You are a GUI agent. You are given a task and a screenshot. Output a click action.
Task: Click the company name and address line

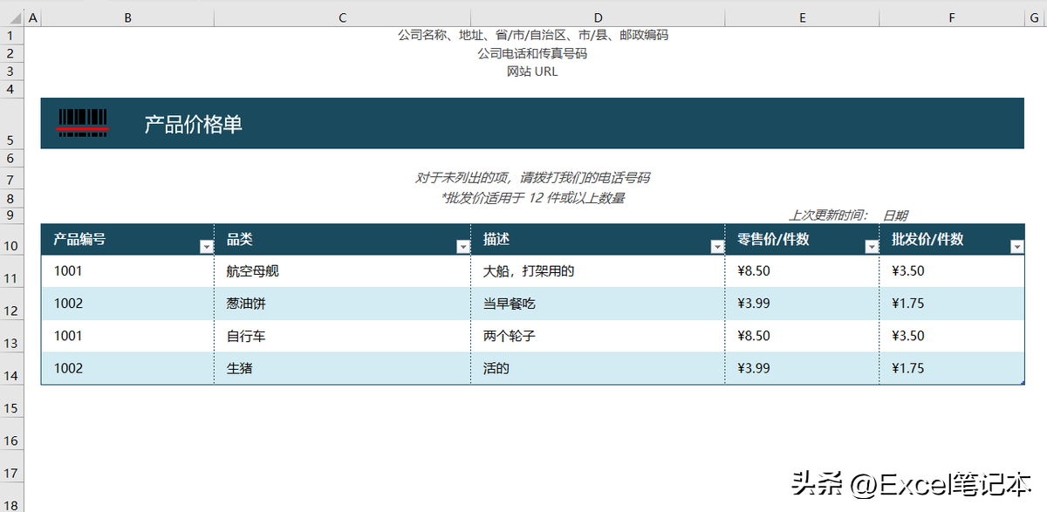[x=533, y=35]
